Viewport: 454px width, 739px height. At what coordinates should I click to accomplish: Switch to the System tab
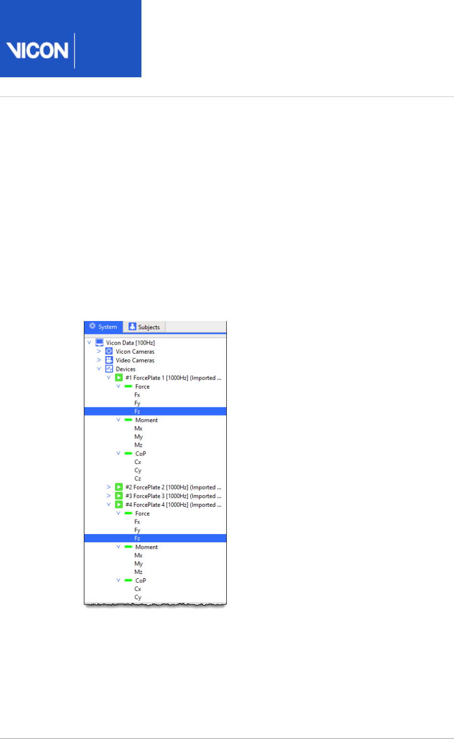[104, 327]
